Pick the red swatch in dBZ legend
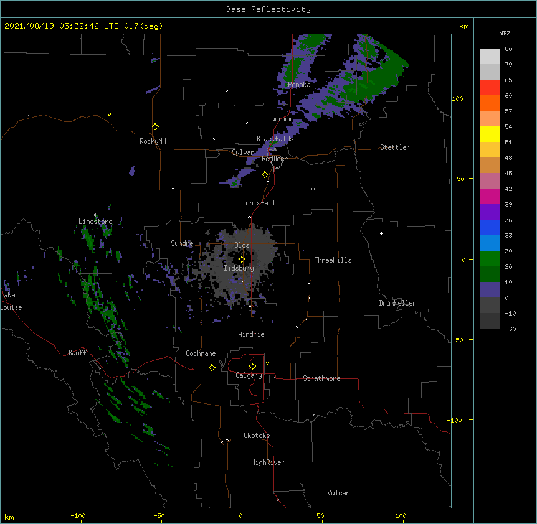 tap(490, 88)
